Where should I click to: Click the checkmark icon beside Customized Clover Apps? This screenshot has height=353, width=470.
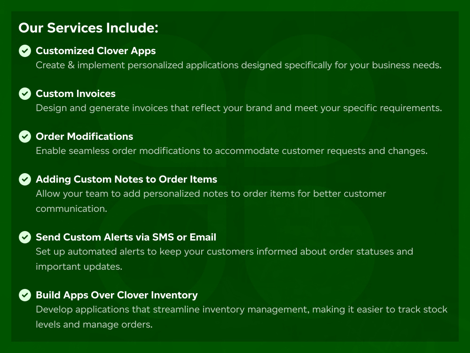click(x=25, y=51)
